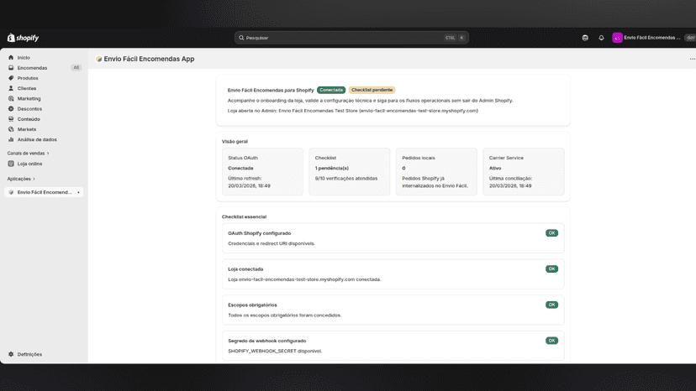Viewport: 696px width, 391px height.
Task: Focus the Pesquisar search field
Action: (x=351, y=38)
